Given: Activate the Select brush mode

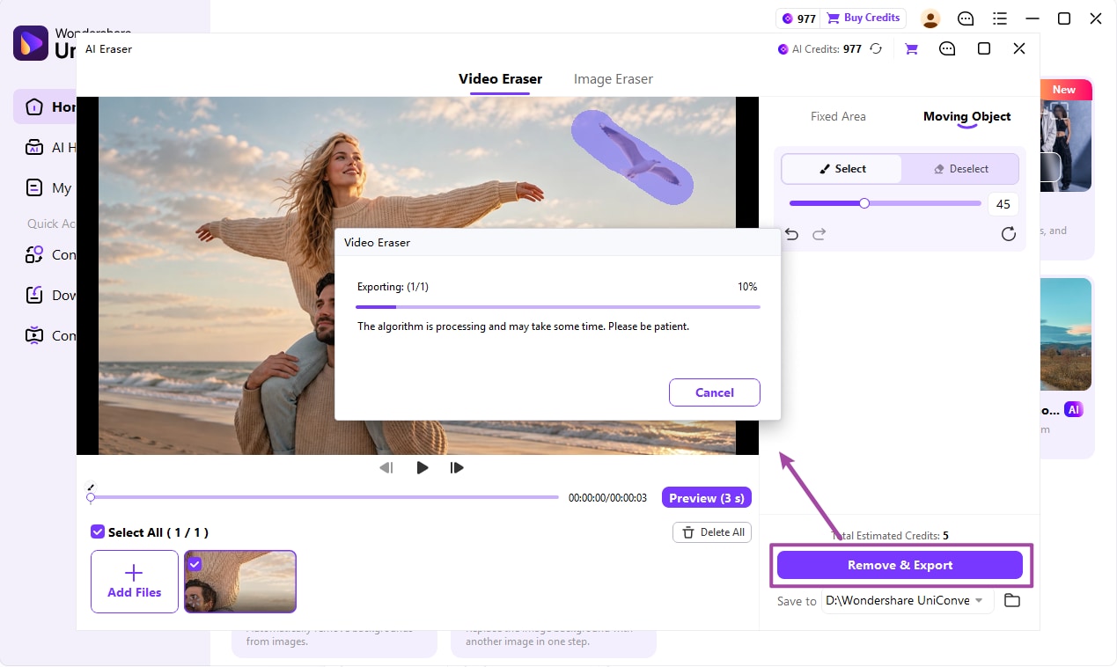Looking at the screenshot, I should [x=842, y=169].
